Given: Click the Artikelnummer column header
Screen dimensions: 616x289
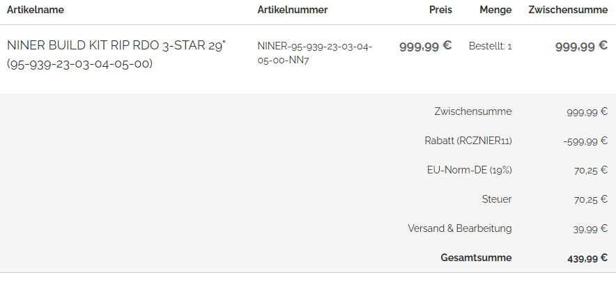Looking at the screenshot, I should 292,10.
